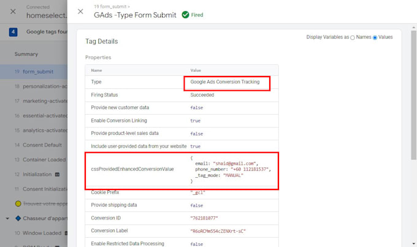Click Provide product-level sales data row
The image size is (417, 247).
pyautogui.click(x=182, y=134)
